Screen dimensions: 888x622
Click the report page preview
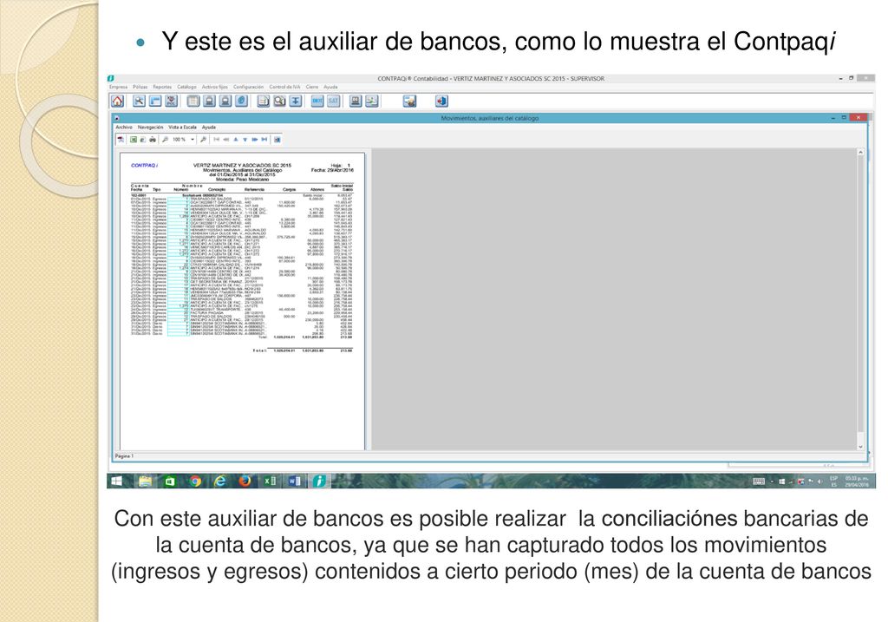click(x=243, y=300)
